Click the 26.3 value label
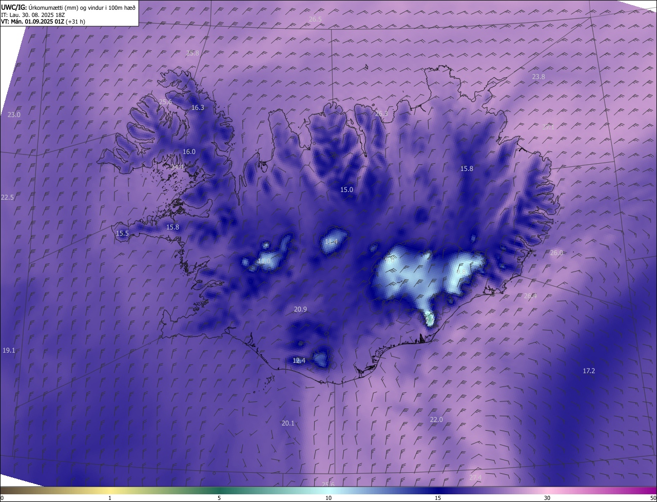The image size is (657, 502). (381, 113)
